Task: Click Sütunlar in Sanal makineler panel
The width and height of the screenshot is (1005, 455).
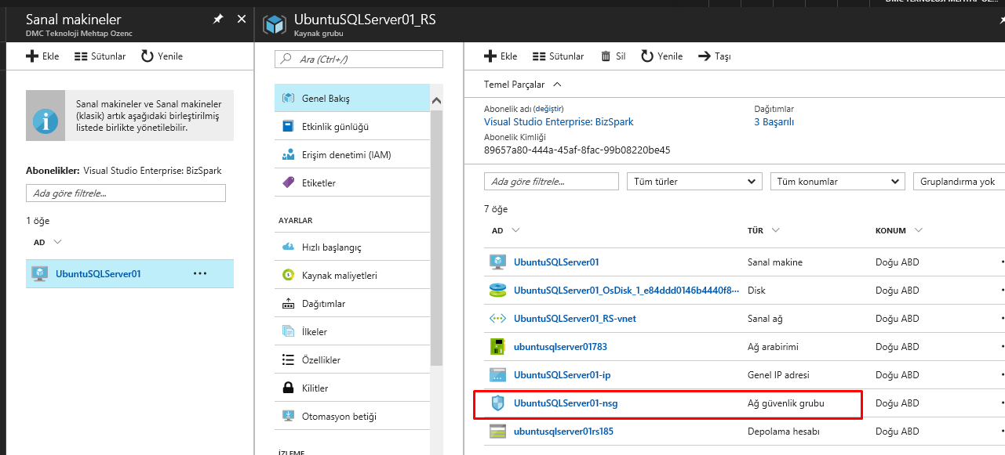Action: (x=100, y=56)
